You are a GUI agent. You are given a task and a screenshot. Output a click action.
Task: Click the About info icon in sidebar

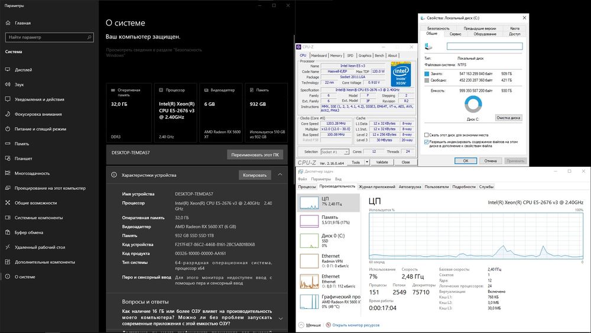coord(8,276)
